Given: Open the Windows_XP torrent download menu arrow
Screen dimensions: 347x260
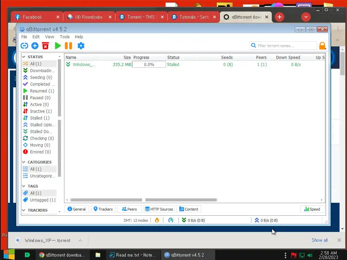Looking at the screenshot, I should coord(80,240).
